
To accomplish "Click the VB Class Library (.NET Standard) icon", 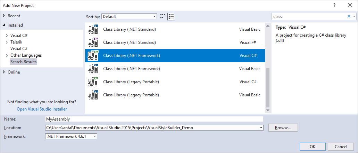I will (93, 29).
